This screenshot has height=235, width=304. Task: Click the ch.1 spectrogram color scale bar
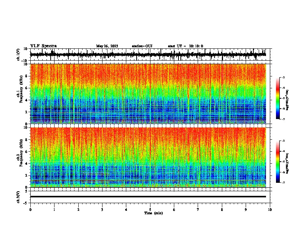278,98
